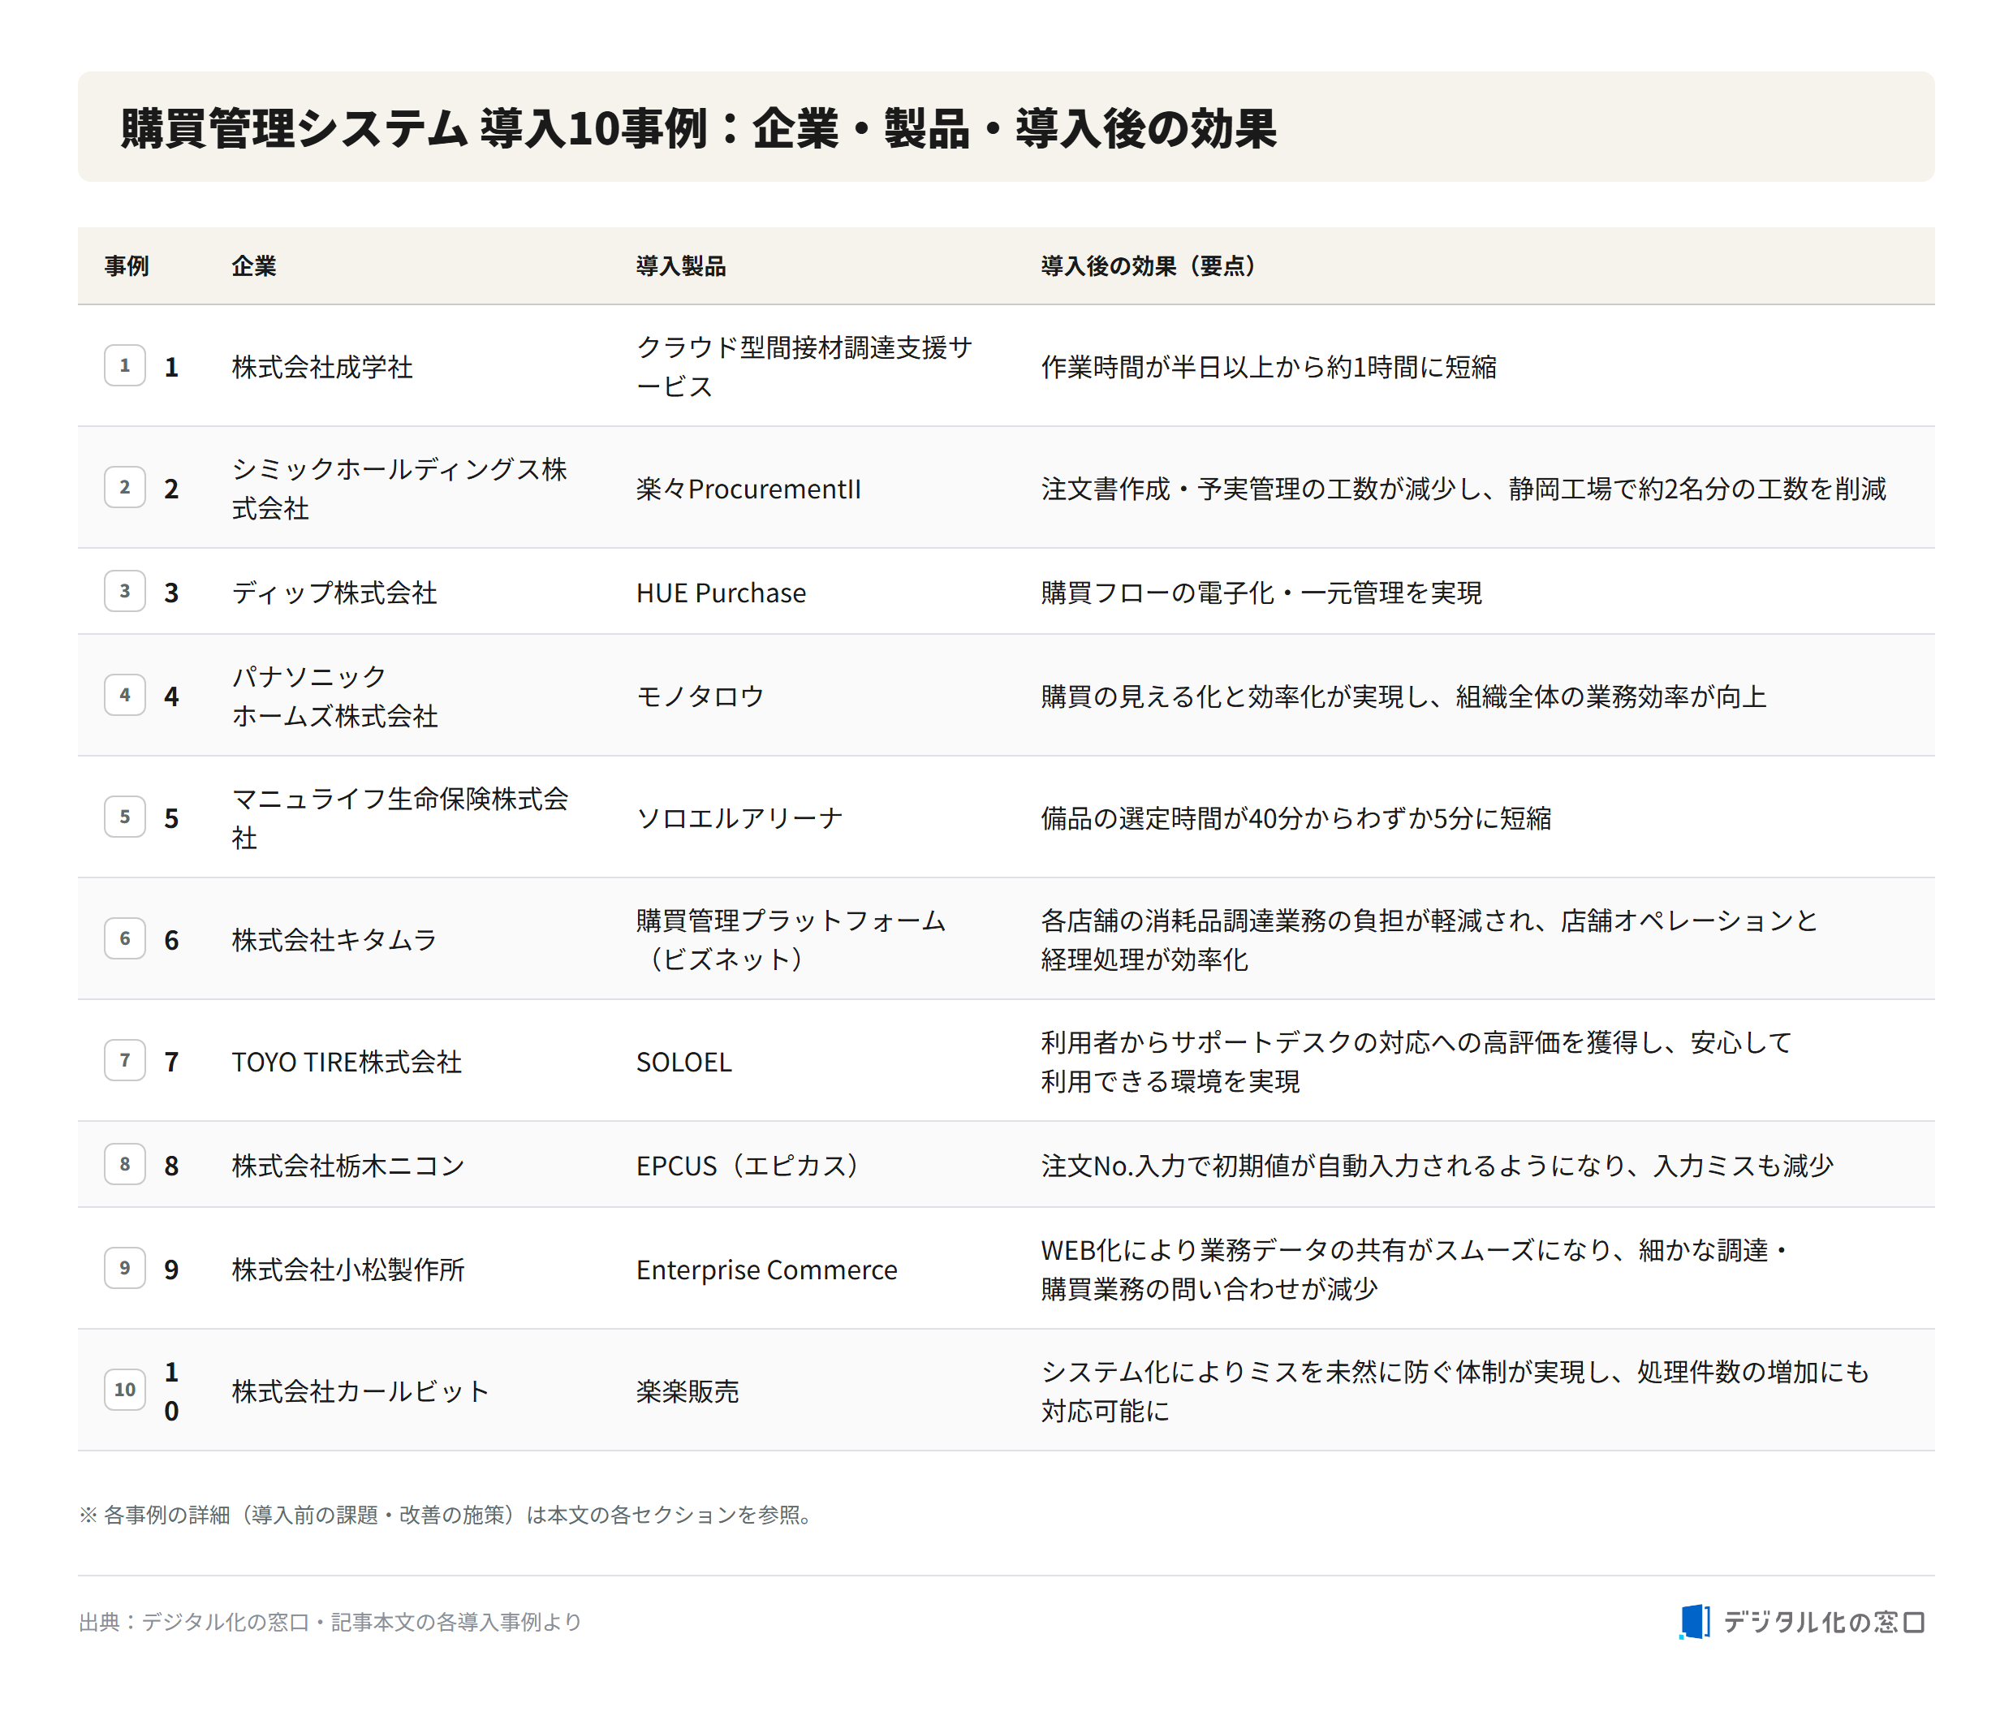Click the number 6 badge for 株式会社キタムラ

coord(124,938)
